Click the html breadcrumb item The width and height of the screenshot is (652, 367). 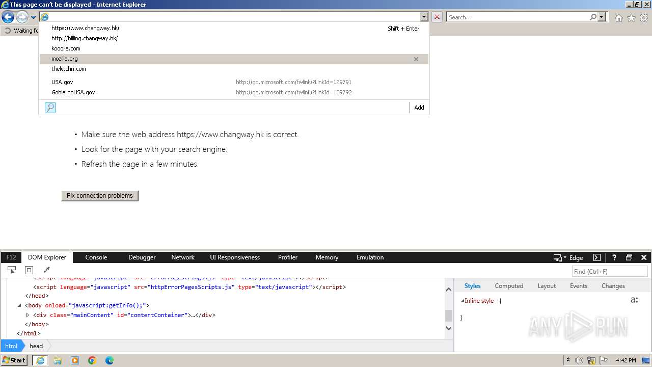point(11,346)
